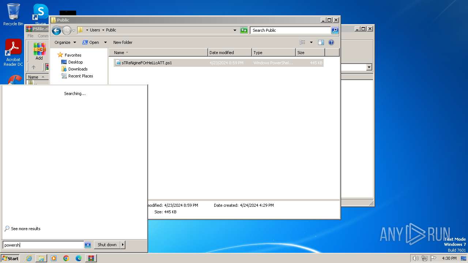Open Explorer Help question mark icon
The image size is (468, 263).
[x=331, y=42]
